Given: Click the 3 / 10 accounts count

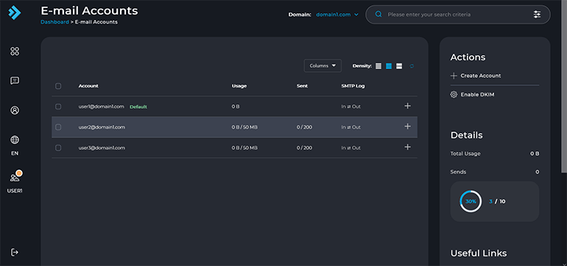Looking at the screenshot, I should (497, 201).
